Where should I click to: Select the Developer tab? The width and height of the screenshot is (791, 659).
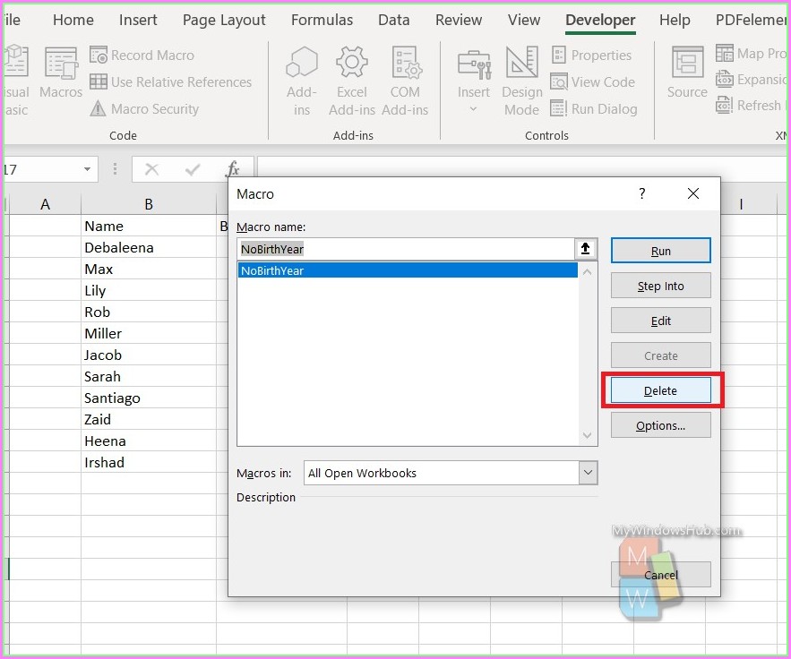point(600,21)
